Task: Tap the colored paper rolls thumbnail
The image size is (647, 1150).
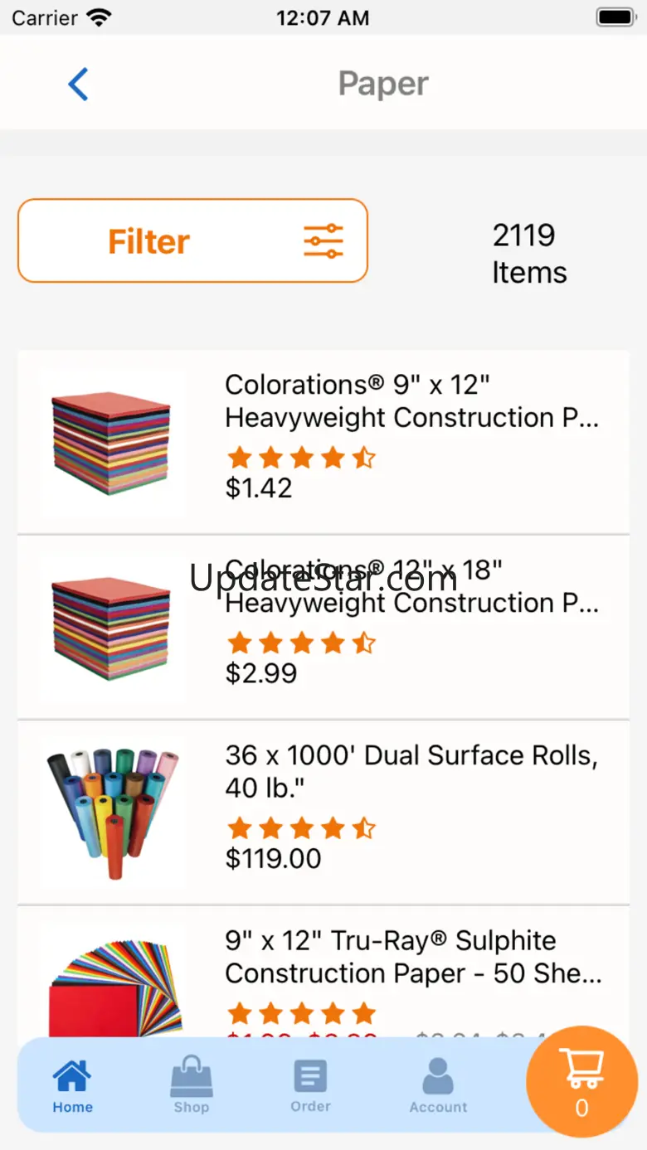Action: (x=111, y=814)
